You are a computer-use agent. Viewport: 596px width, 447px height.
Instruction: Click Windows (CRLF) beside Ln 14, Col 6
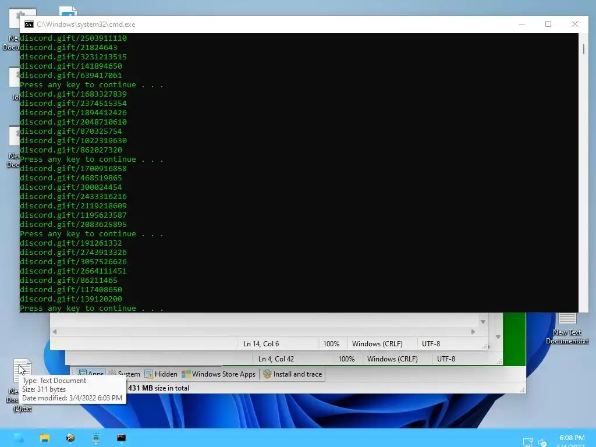[377, 343]
